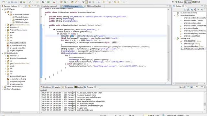Toggle Hide Local Types in Outline toolbar

coord(202,10)
